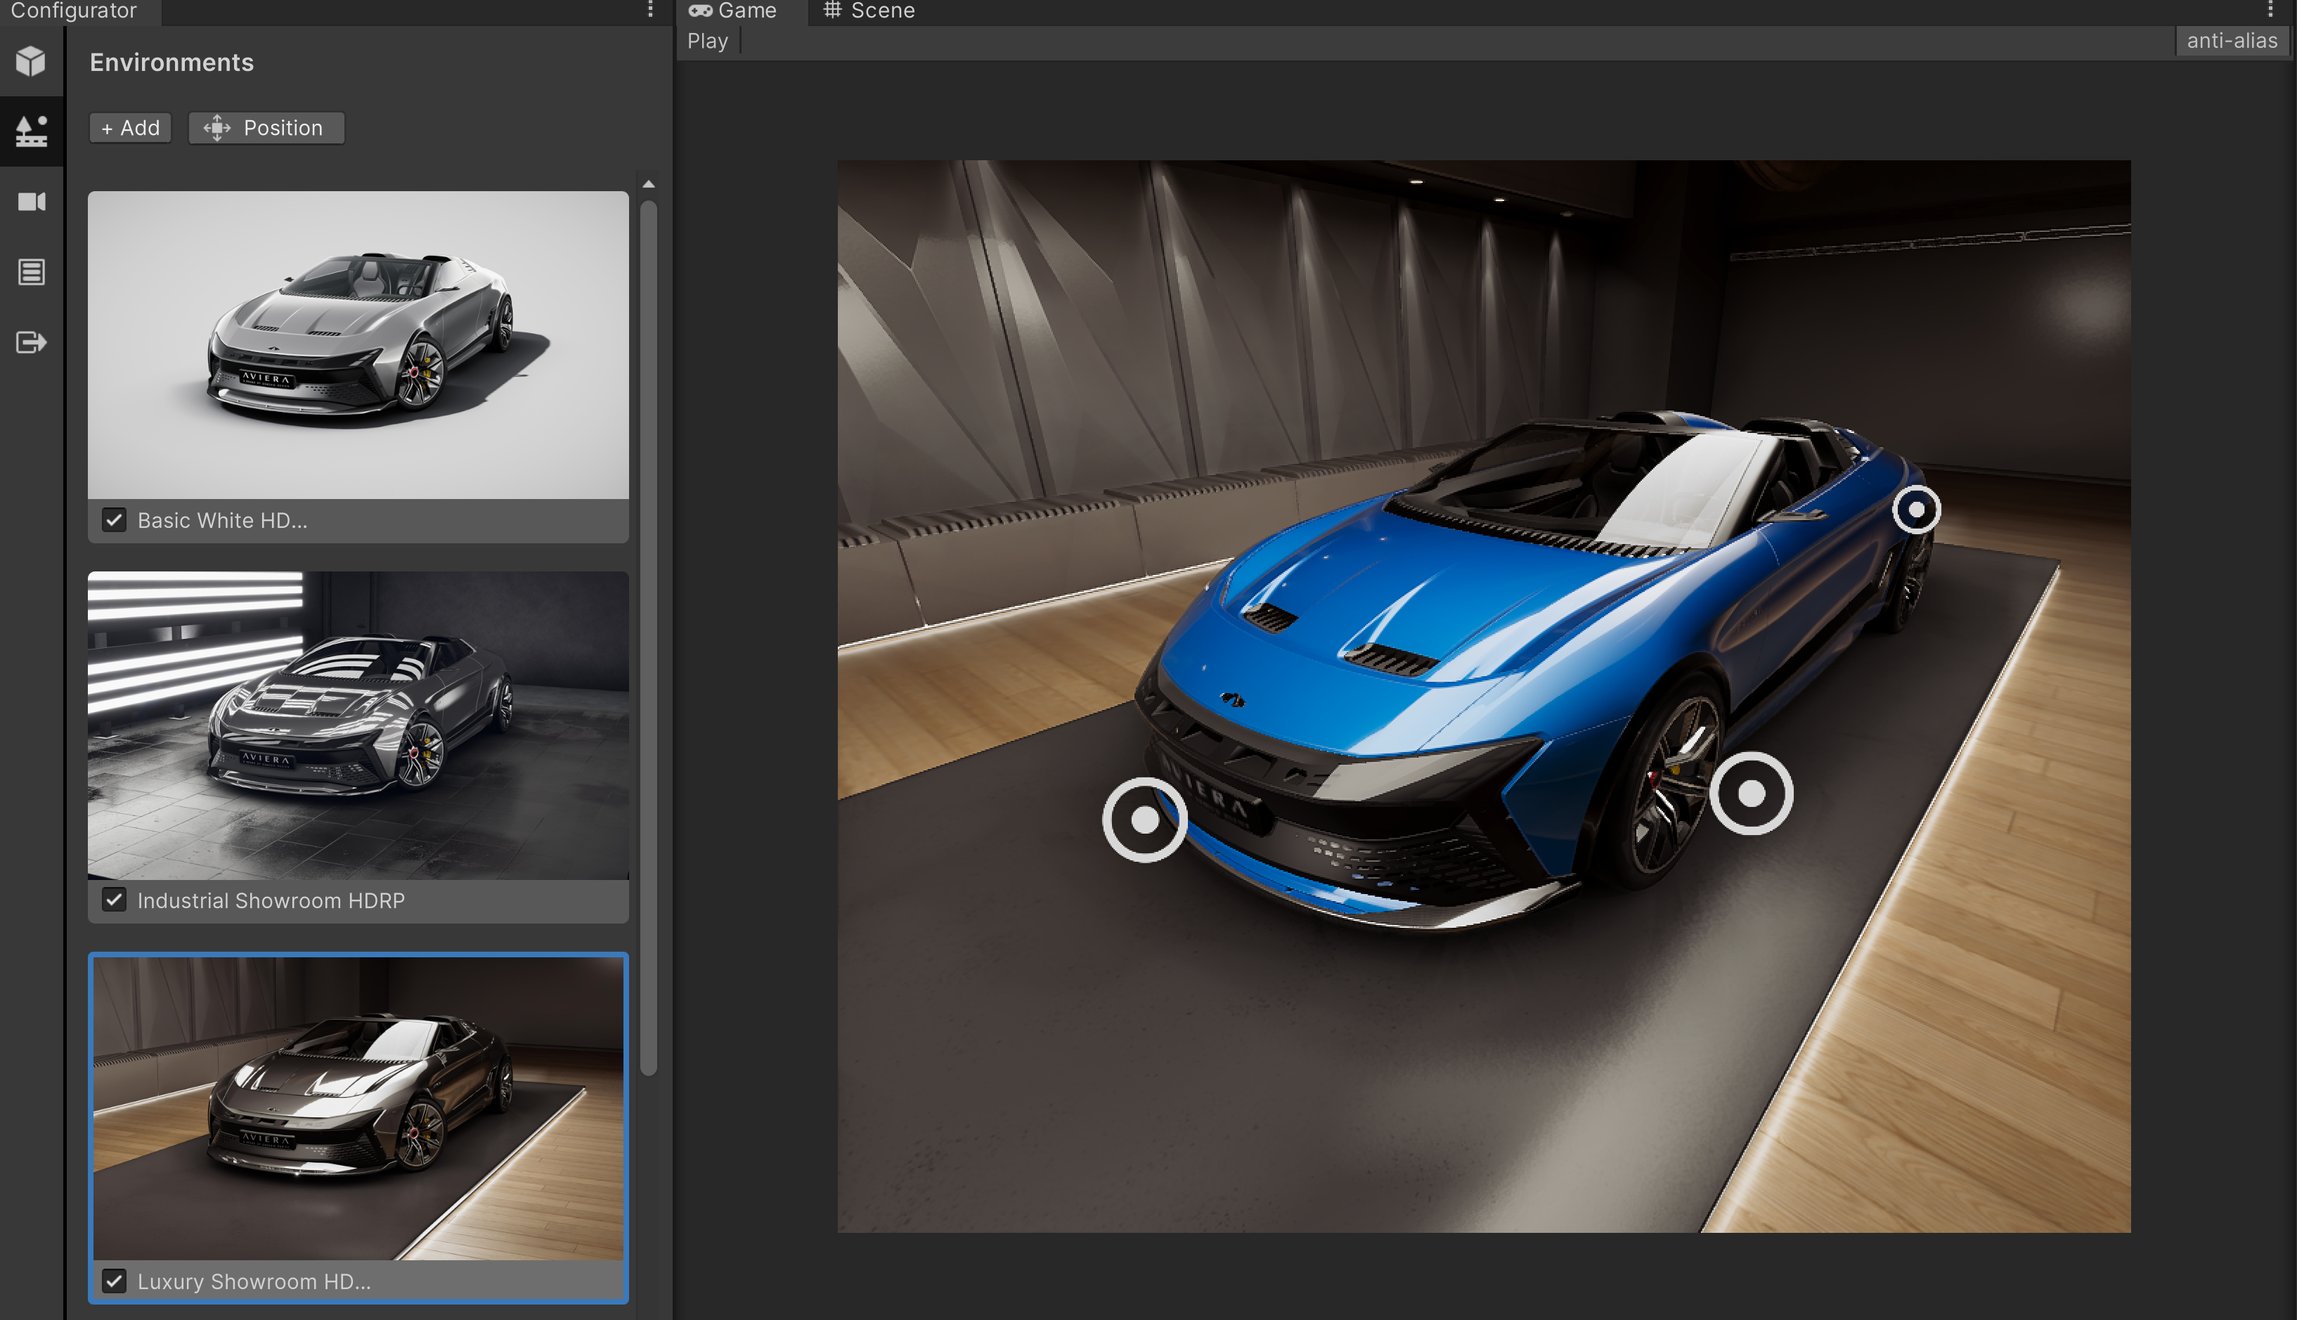Open the list sidebar icon
The image size is (2297, 1320).
coord(31,272)
